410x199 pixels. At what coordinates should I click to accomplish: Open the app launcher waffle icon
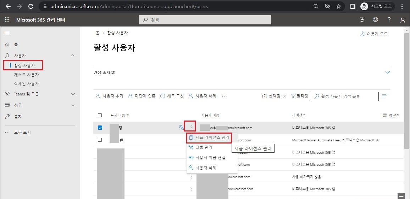click(7, 20)
